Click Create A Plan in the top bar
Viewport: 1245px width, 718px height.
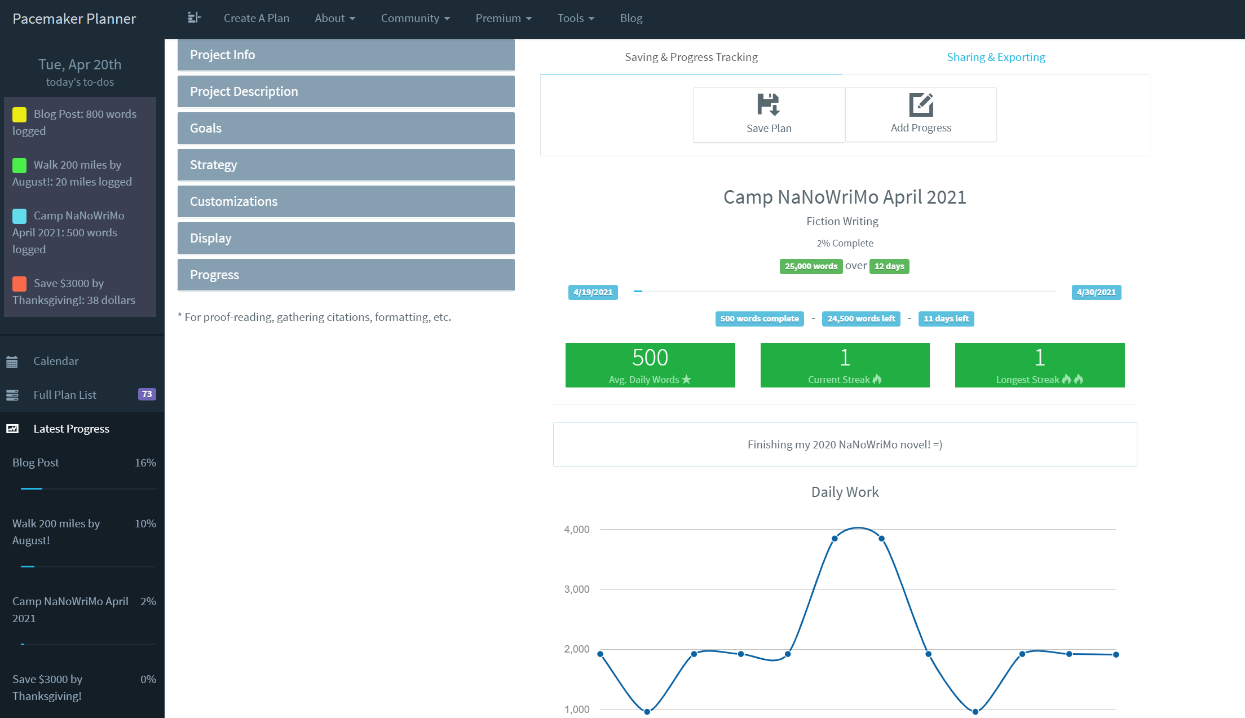click(x=257, y=17)
